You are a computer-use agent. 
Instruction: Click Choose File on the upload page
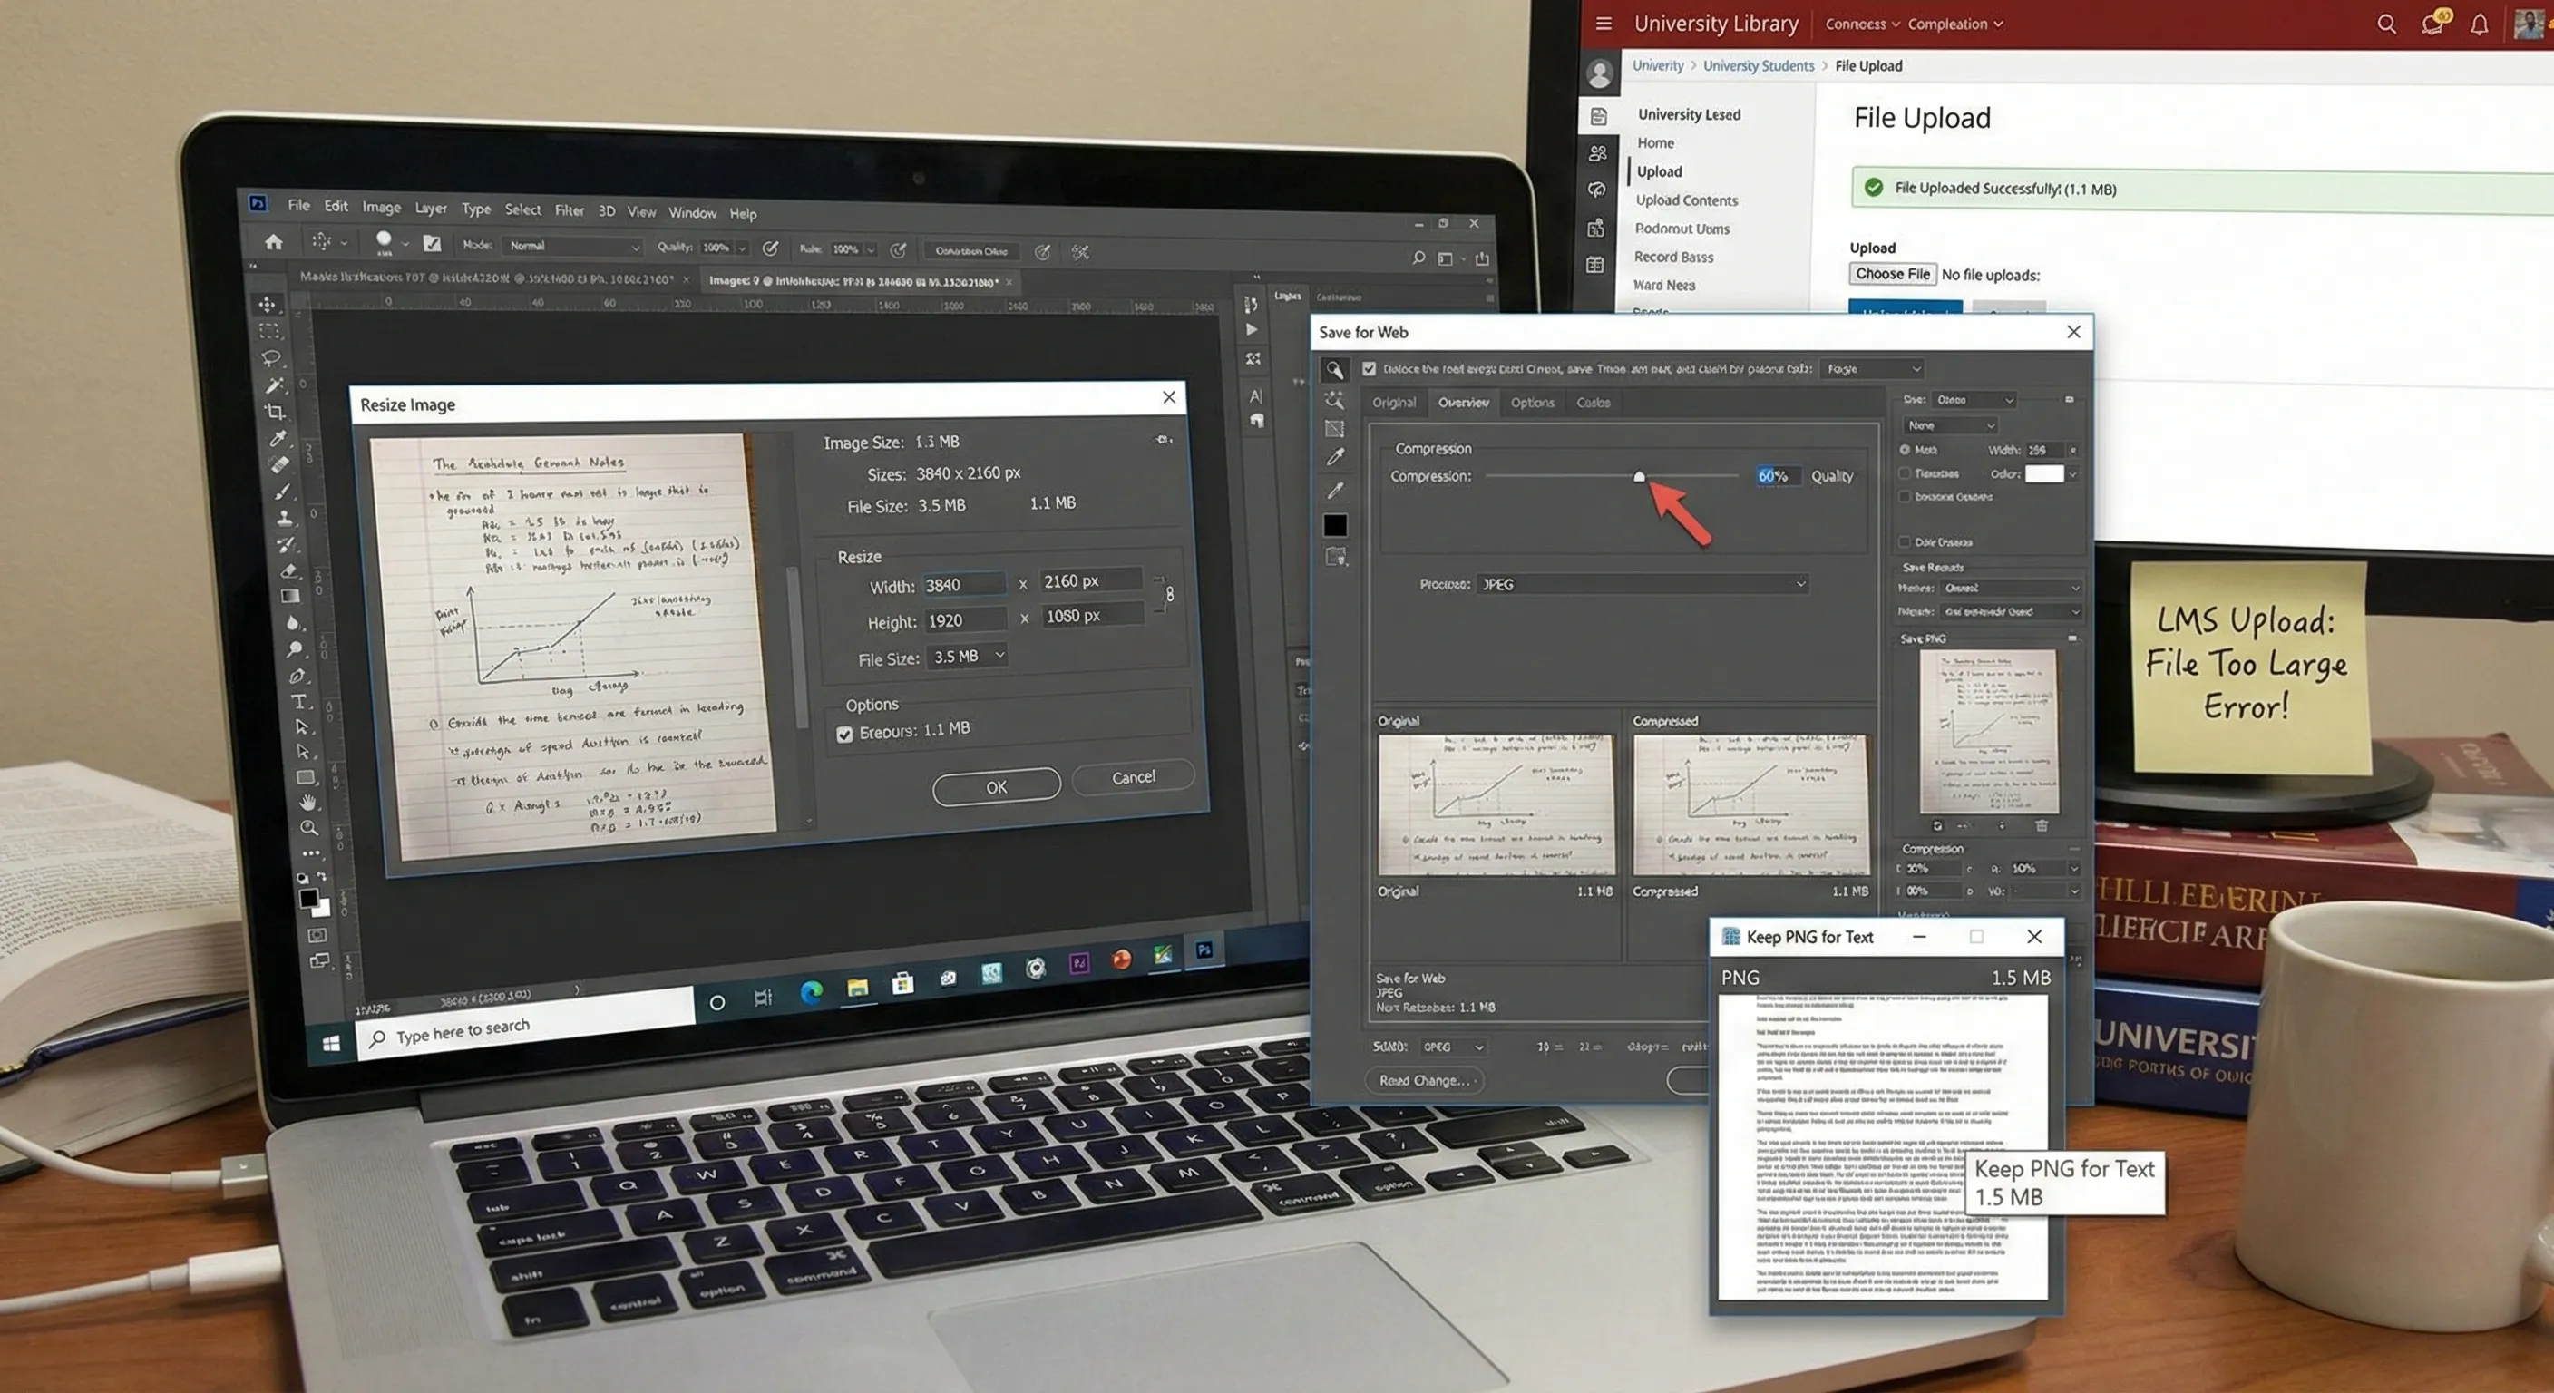pyautogui.click(x=1892, y=274)
